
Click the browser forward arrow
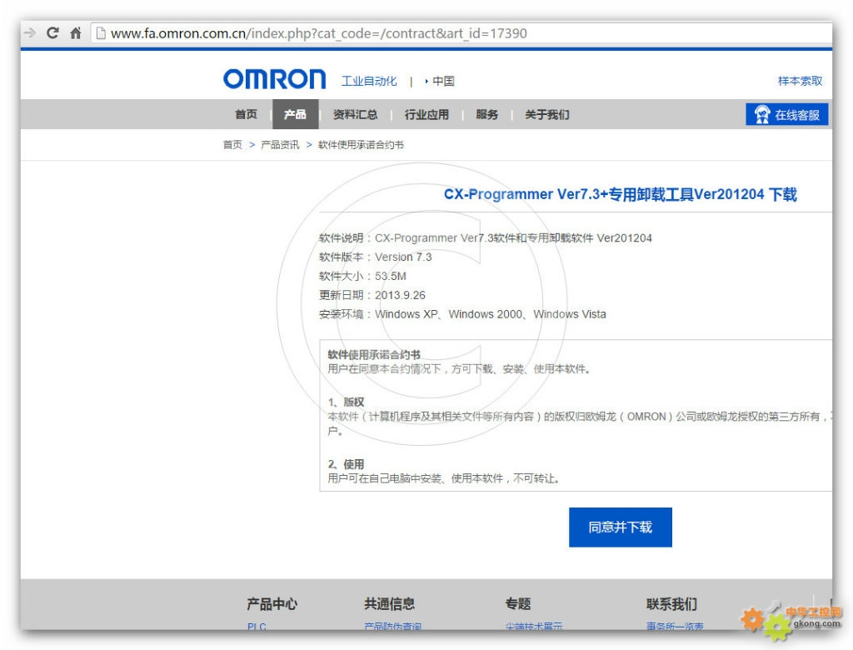click(x=29, y=33)
